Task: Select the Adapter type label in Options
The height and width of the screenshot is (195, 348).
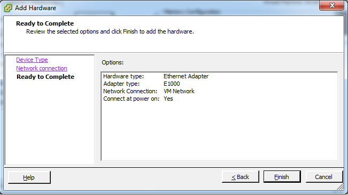Action: (121, 84)
